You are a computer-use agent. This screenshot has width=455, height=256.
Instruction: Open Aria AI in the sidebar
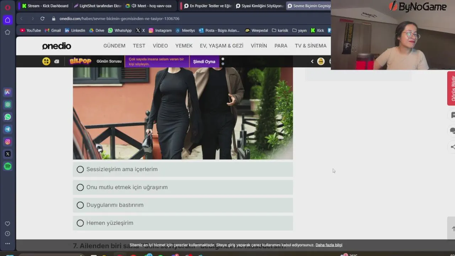tap(7, 92)
